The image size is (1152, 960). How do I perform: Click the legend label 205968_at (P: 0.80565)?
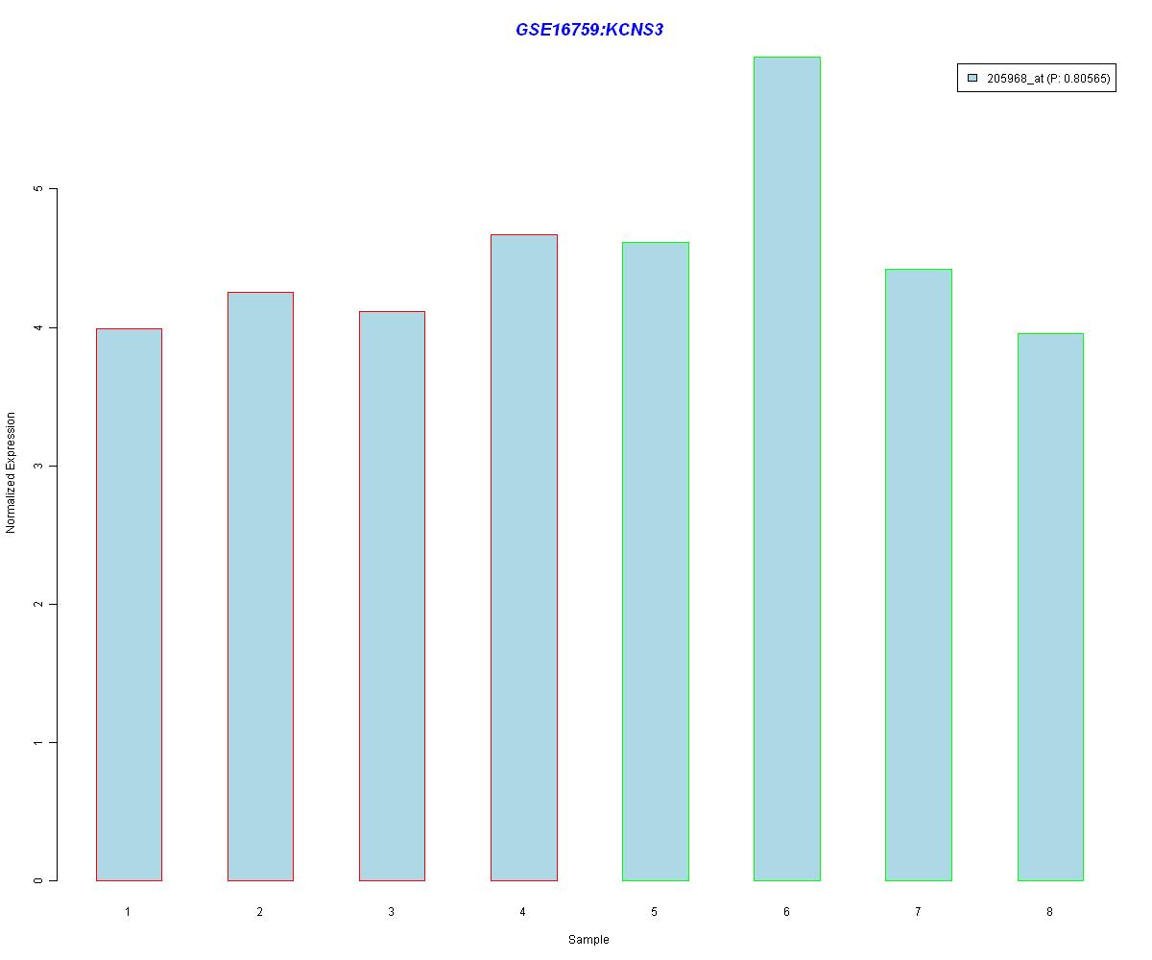point(1048,79)
